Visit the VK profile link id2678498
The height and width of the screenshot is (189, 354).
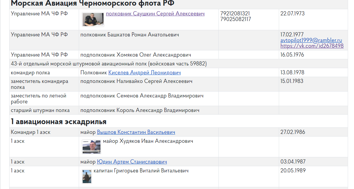pyautogui.click(x=312, y=46)
